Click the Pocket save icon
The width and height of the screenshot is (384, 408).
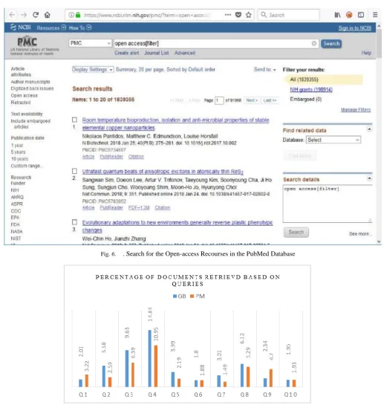[238, 15]
